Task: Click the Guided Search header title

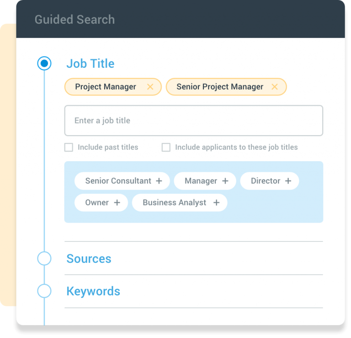Action: [x=74, y=20]
